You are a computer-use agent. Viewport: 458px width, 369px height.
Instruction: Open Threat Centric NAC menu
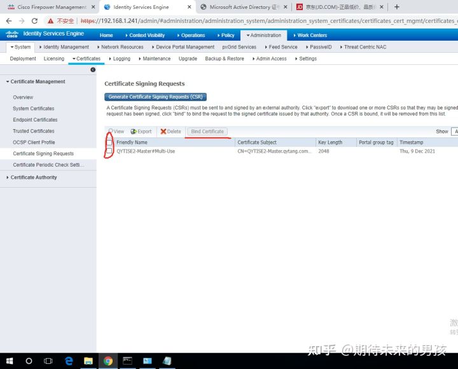point(363,47)
